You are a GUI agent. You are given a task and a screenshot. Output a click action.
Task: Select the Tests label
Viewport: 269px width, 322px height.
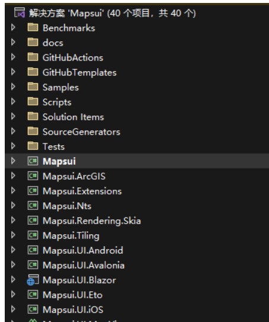[x=53, y=146]
